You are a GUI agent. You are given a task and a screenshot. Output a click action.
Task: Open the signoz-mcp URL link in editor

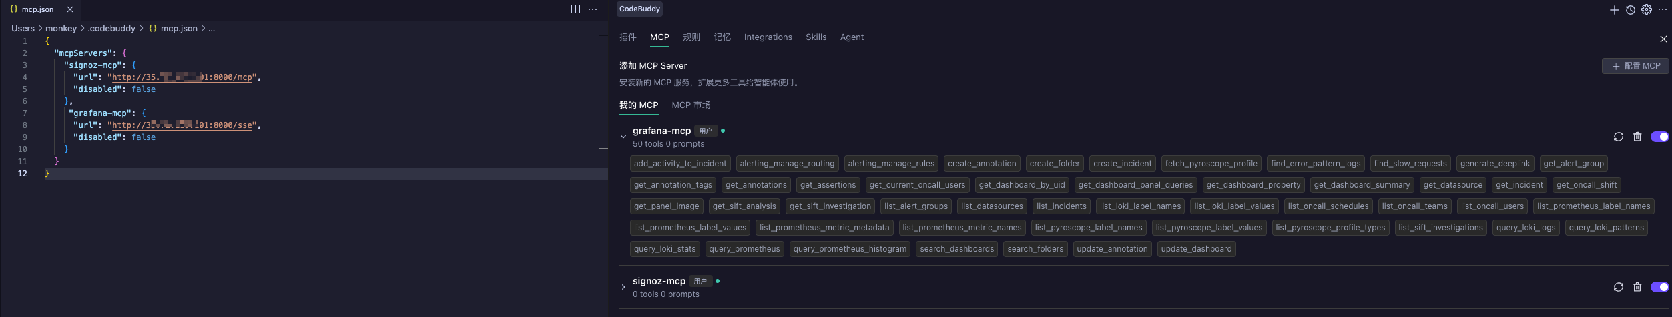point(182,77)
